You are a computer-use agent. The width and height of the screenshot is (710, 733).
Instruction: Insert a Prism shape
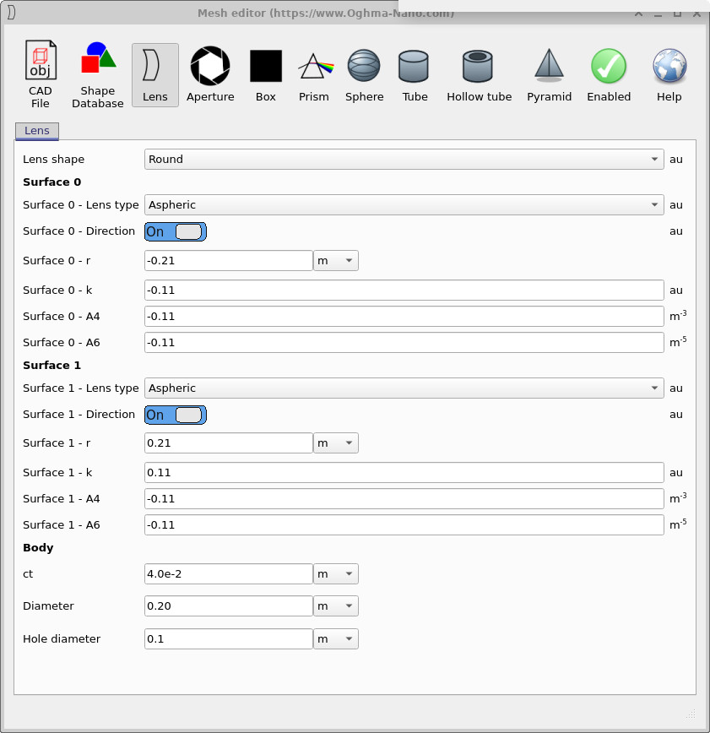313,72
